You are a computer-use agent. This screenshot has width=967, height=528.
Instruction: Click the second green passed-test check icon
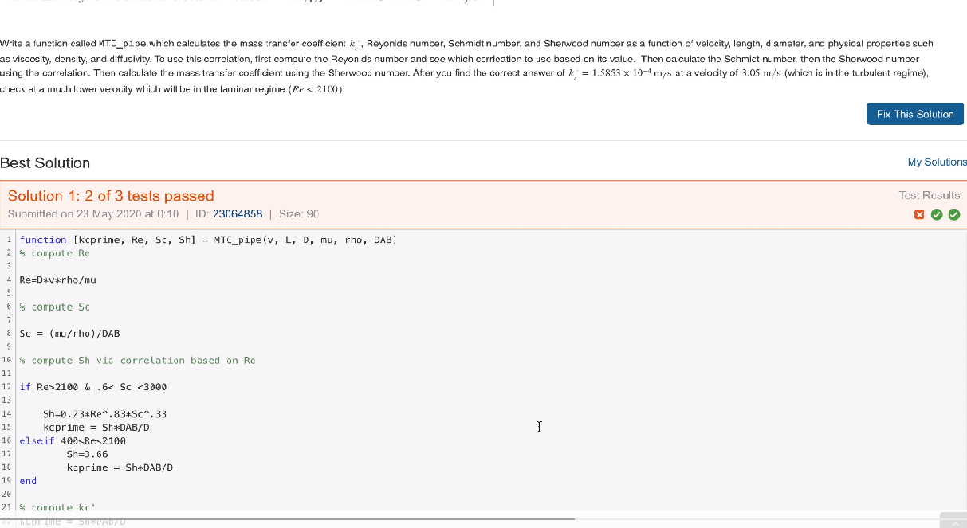tap(954, 214)
